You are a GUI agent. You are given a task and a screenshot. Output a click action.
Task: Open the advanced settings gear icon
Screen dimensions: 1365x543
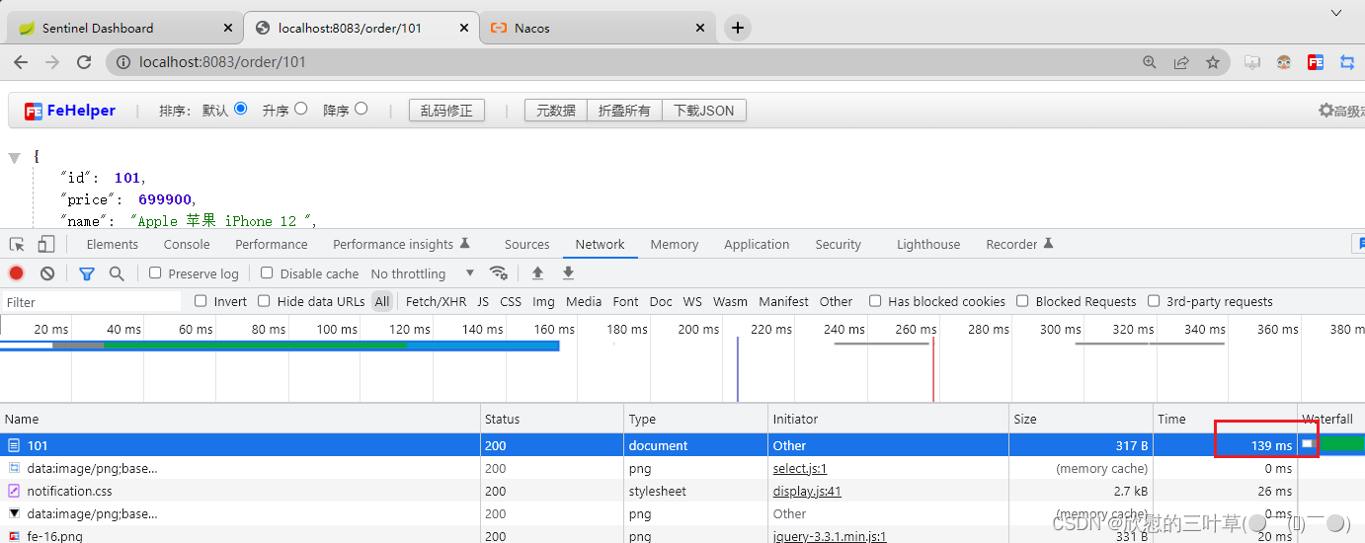pyautogui.click(x=1326, y=111)
